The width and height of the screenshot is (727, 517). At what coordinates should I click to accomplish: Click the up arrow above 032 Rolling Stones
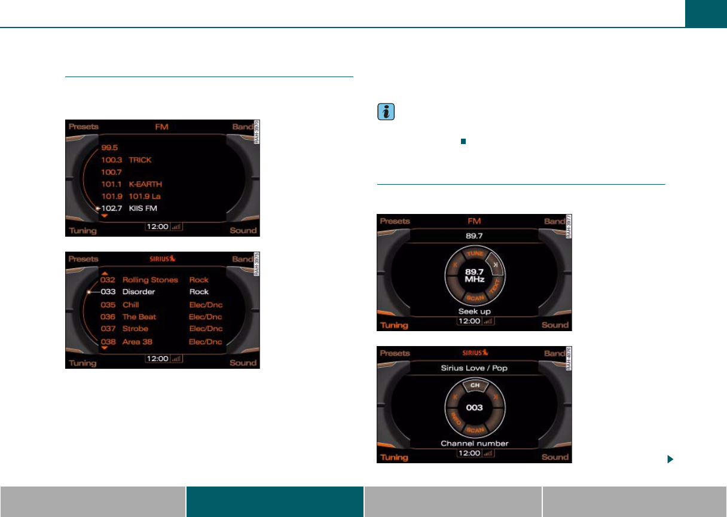(x=104, y=272)
